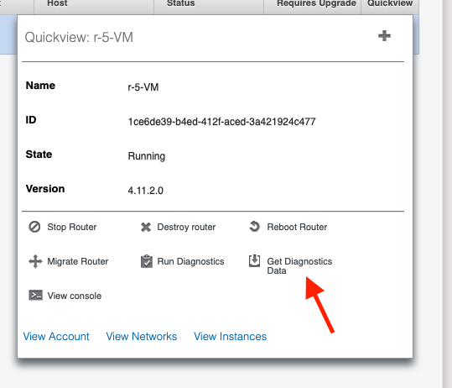Select the Reboot Router text label
Image resolution: width=452 pixels, height=388 pixels.
(297, 228)
